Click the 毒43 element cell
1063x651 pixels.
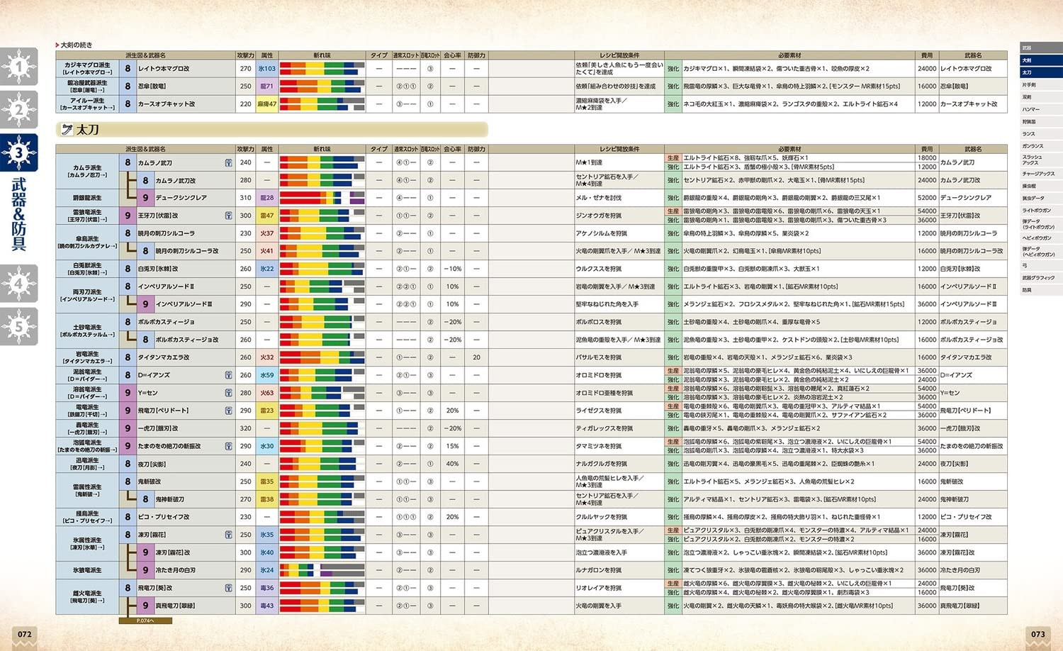pyautogui.click(x=267, y=606)
